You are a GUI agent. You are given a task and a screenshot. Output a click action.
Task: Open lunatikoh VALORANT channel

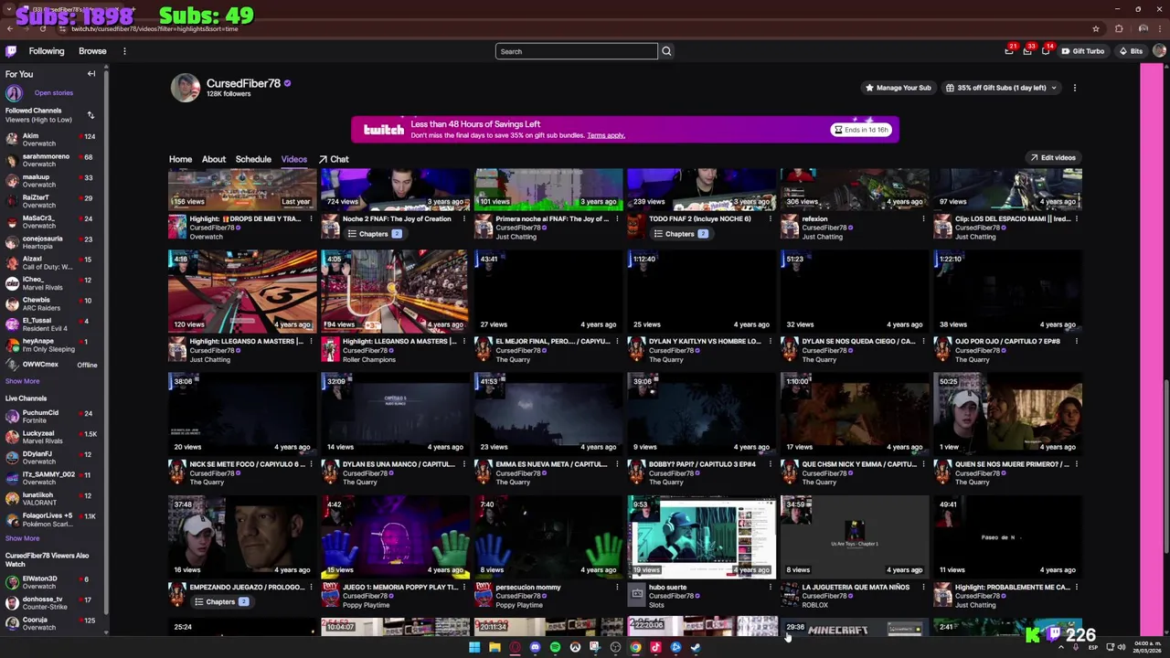pos(51,498)
